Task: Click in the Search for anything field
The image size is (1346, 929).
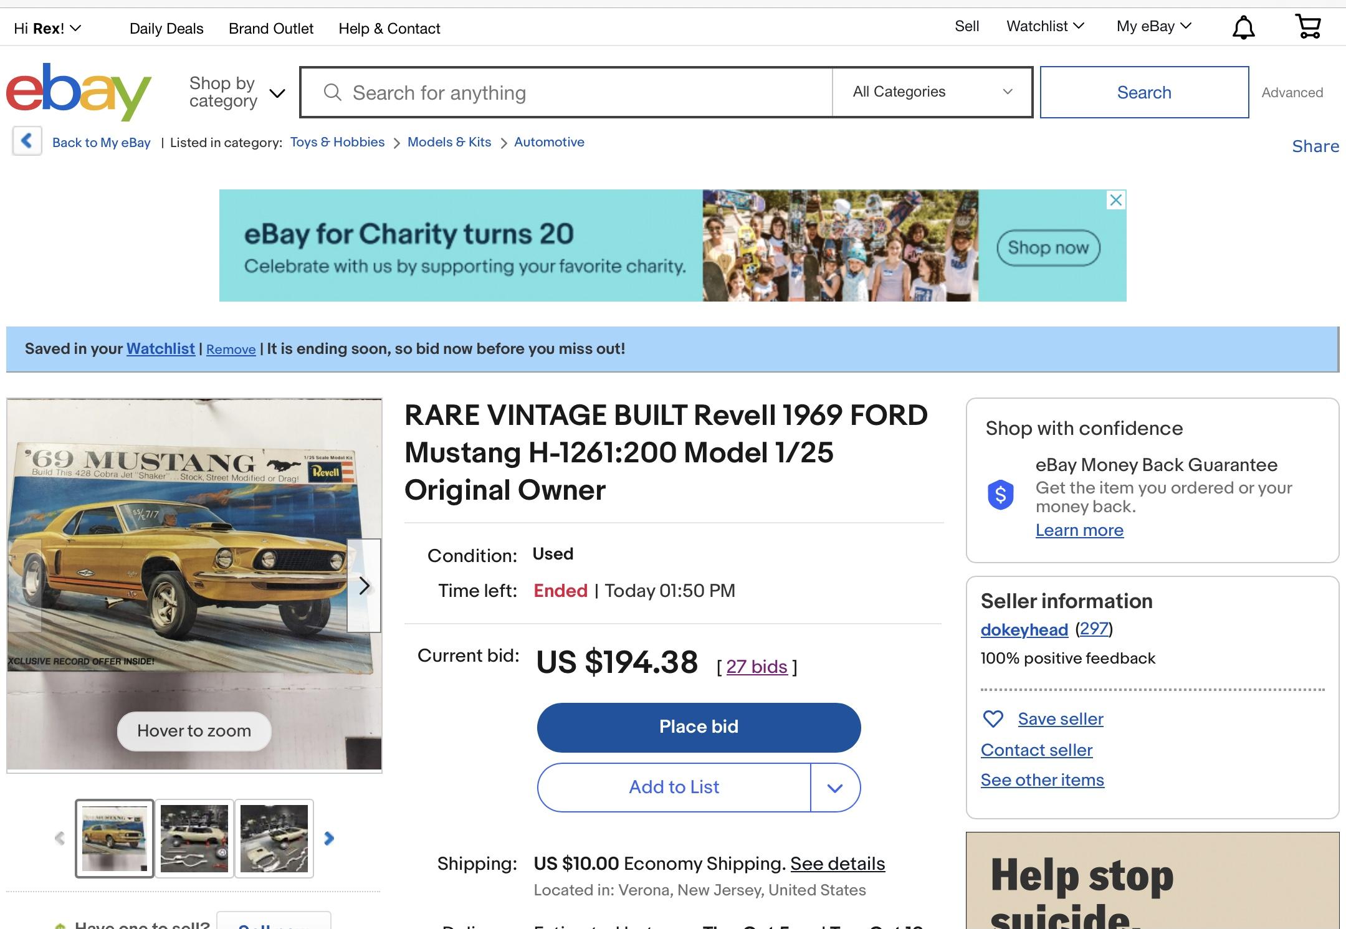Action: coord(567,92)
